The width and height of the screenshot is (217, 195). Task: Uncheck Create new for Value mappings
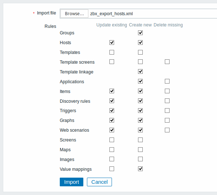click(140, 169)
